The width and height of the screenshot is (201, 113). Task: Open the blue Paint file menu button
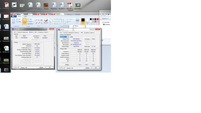click(14, 16)
